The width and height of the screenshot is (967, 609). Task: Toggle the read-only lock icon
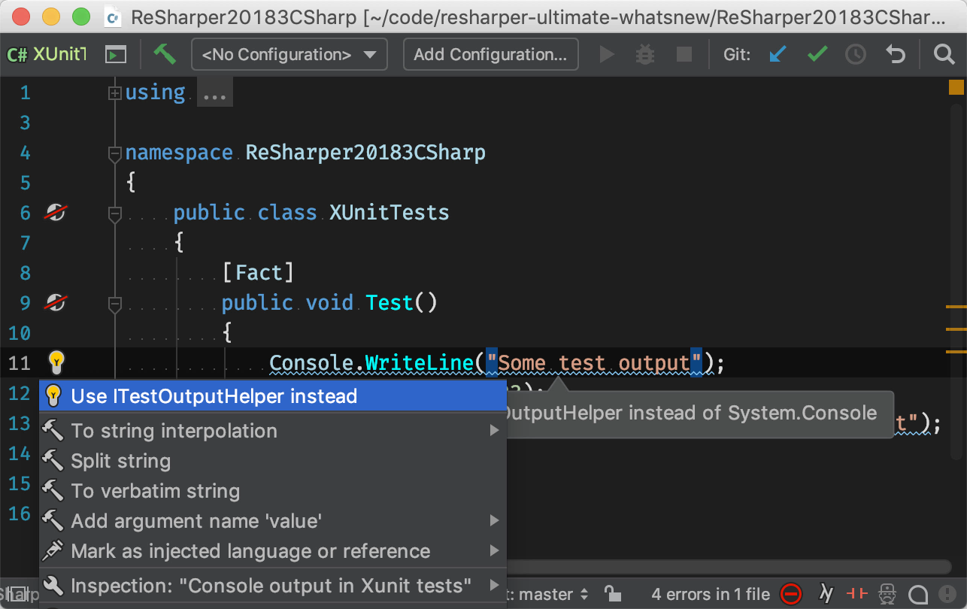pos(613,594)
